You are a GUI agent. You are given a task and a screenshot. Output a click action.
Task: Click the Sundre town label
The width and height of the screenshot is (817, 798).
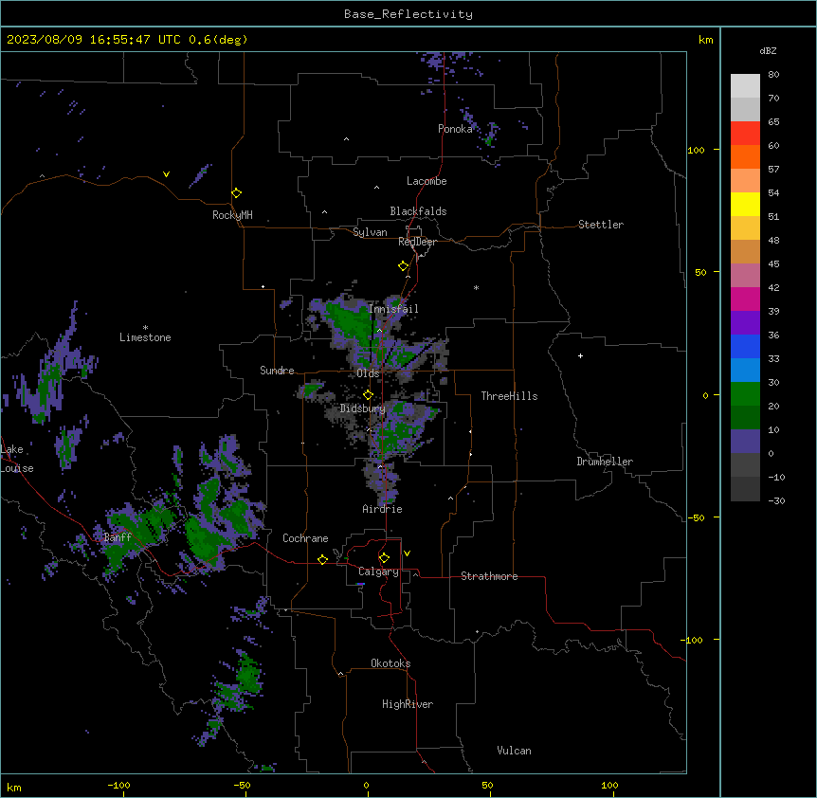pos(277,371)
